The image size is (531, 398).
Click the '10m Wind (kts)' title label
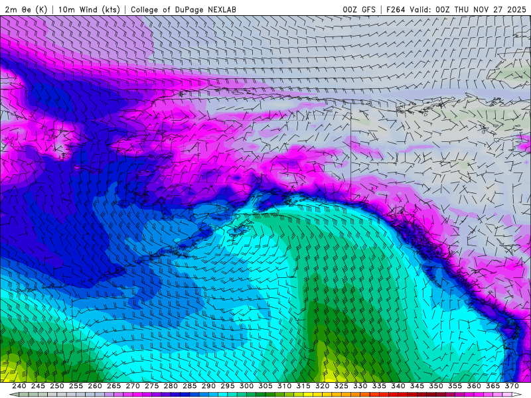[89, 10]
